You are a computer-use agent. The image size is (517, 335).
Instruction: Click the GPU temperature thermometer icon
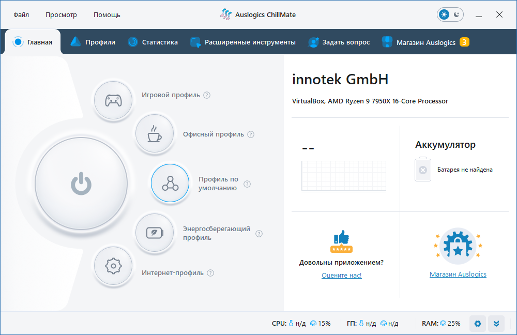tap(361, 324)
